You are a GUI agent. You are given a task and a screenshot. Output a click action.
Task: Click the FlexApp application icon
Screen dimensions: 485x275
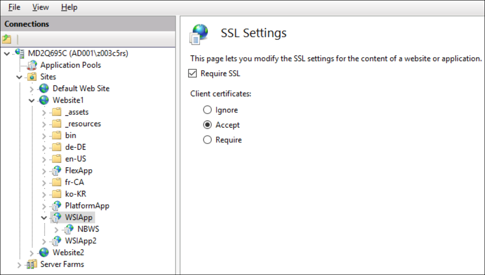(56, 171)
